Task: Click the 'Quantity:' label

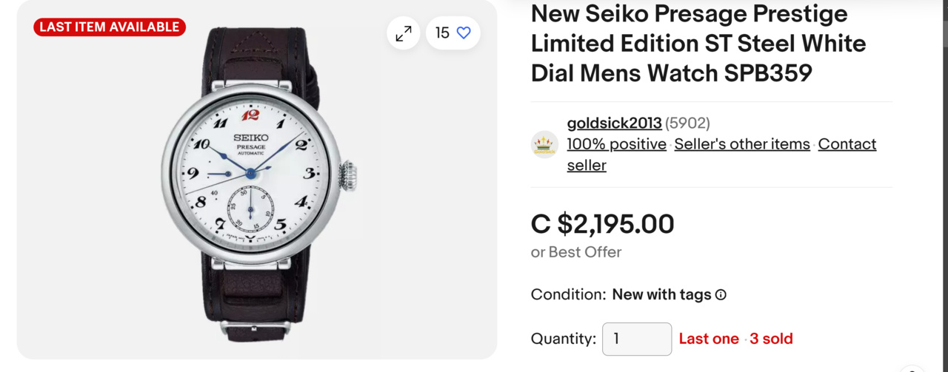Action: 563,339
